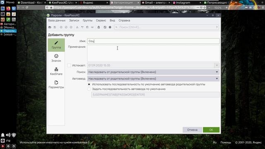The width and height of the screenshot is (265, 149).
Task: Click the search help question mark icon
Action: click(217, 27)
